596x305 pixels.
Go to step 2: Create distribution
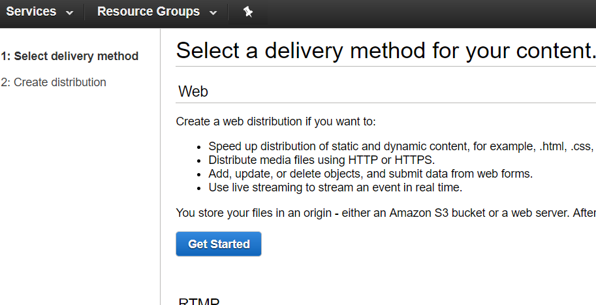[x=54, y=82]
